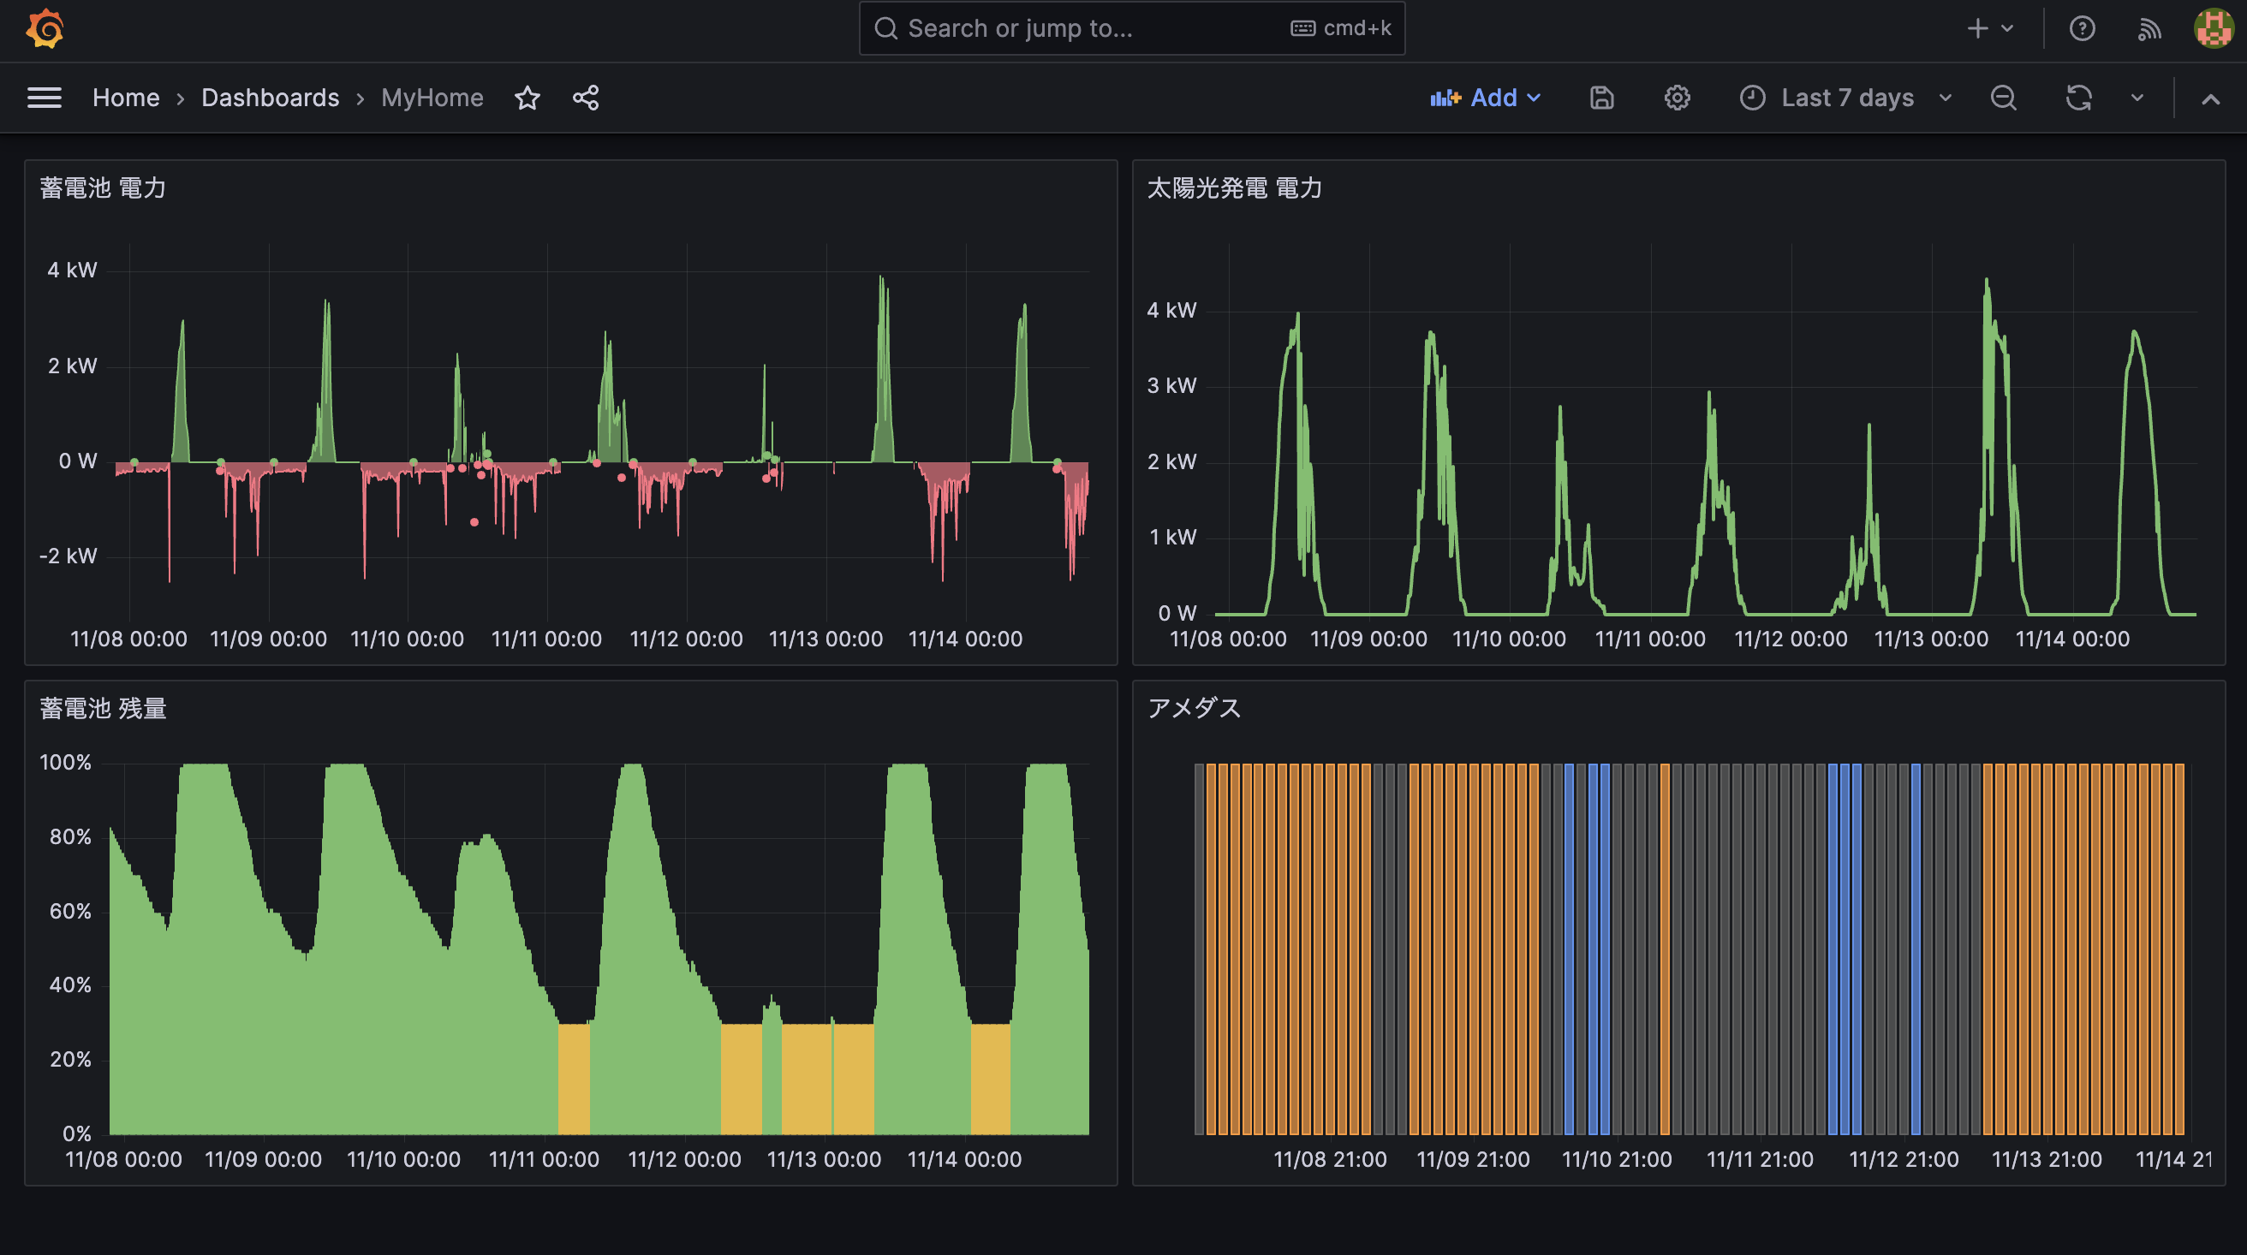This screenshot has width=2247, height=1255.
Task: Click the 太陽光発電 電力 panel title
Action: click(1234, 187)
